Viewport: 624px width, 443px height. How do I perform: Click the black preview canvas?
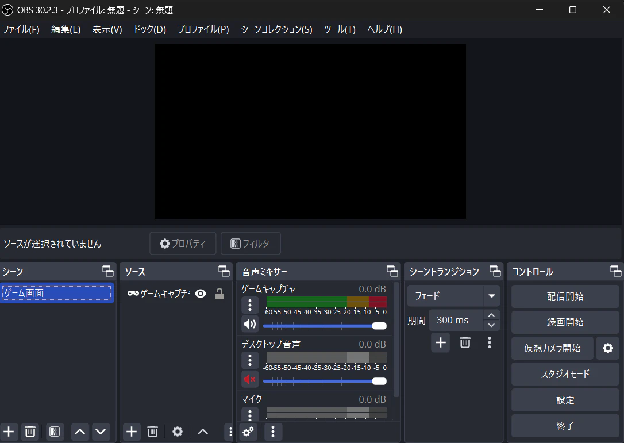coord(310,132)
